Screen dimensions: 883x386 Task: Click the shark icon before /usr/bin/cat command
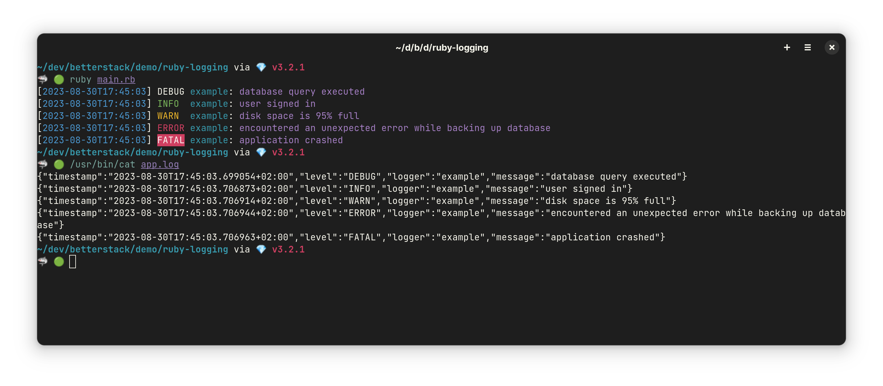[x=43, y=164]
